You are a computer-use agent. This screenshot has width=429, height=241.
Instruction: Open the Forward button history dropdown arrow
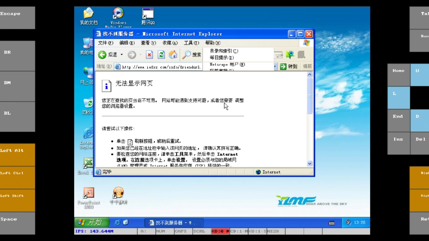pos(140,55)
